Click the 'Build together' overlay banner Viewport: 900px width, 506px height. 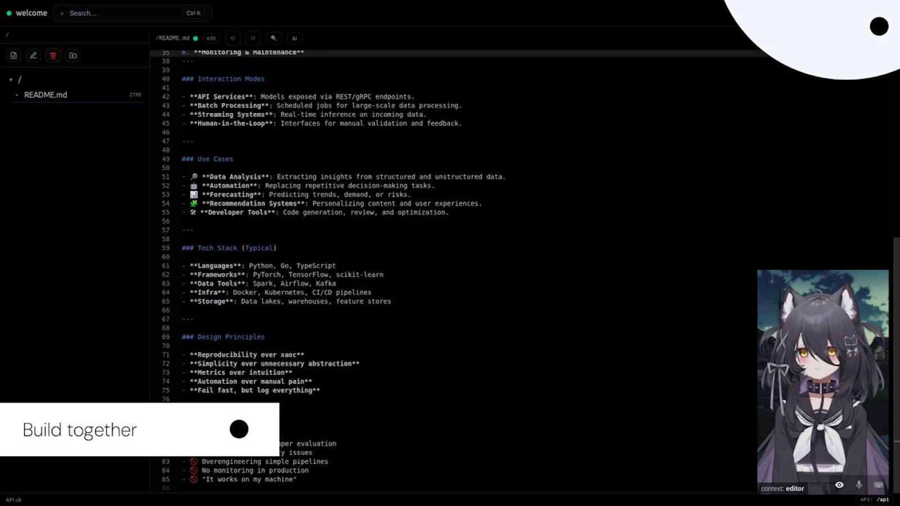(139, 430)
